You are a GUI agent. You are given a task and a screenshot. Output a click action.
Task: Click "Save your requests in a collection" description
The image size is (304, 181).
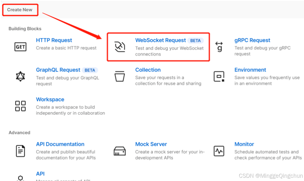[168, 80]
